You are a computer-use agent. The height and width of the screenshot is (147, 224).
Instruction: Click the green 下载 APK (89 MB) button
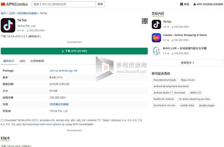pos(74,51)
